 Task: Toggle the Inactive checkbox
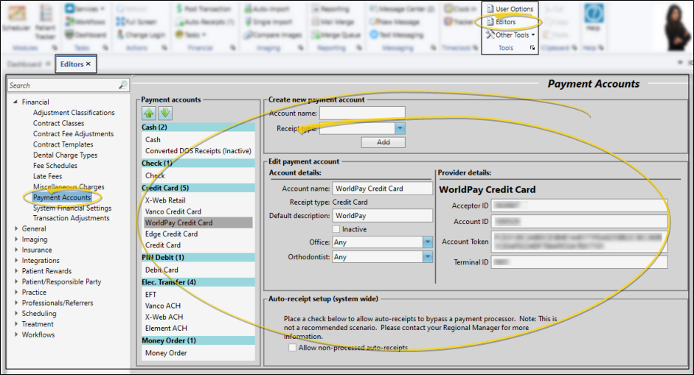337,229
